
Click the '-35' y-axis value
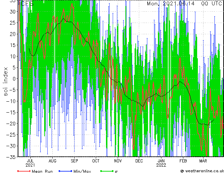point(11,157)
